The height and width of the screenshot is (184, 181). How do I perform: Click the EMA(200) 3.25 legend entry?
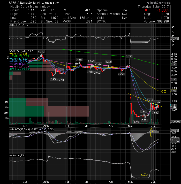click(19, 56)
